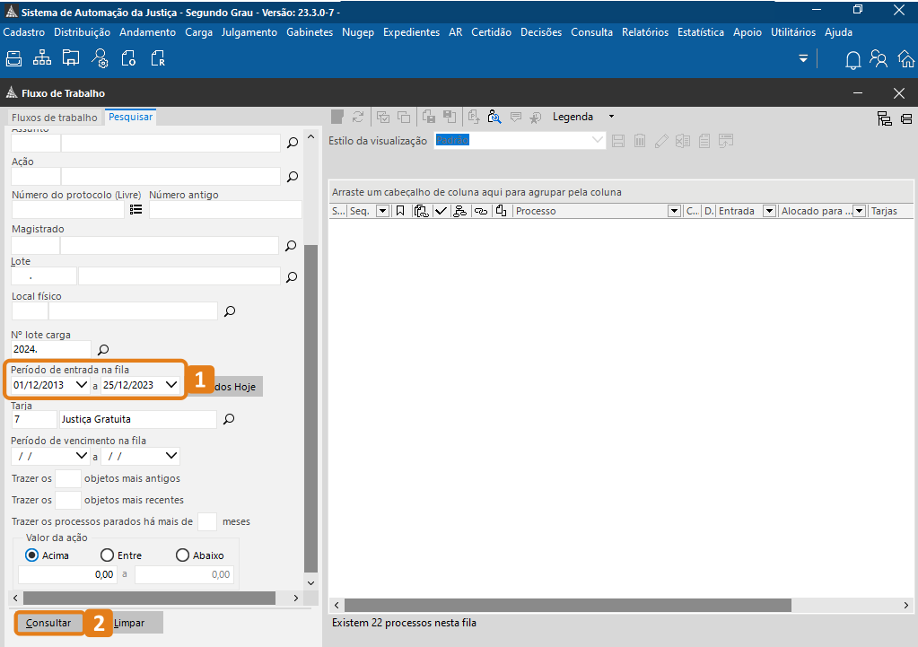Click the Excel export icon
This screenshot has width=918, height=647.
pyautogui.click(x=683, y=141)
